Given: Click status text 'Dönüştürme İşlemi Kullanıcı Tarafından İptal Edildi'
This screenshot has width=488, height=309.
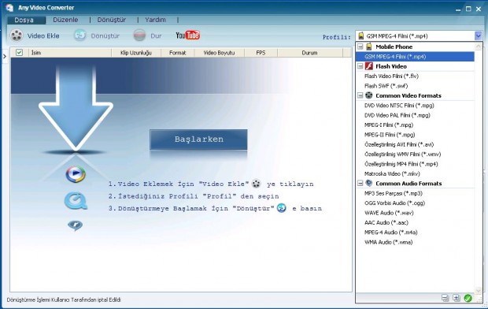Looking at the screenshot, I should tap(64, 300).
